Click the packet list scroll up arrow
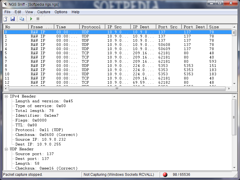Viewport: 240px width, 180px height. click(234, 27)
